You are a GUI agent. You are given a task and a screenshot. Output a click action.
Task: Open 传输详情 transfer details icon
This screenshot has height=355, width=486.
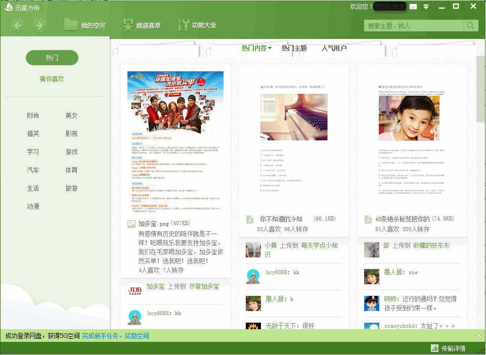point(434,348)
